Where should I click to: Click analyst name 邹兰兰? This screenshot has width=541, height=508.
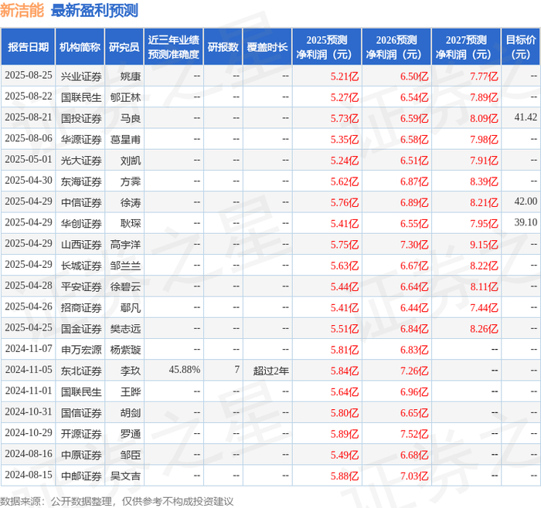point(125,266)
